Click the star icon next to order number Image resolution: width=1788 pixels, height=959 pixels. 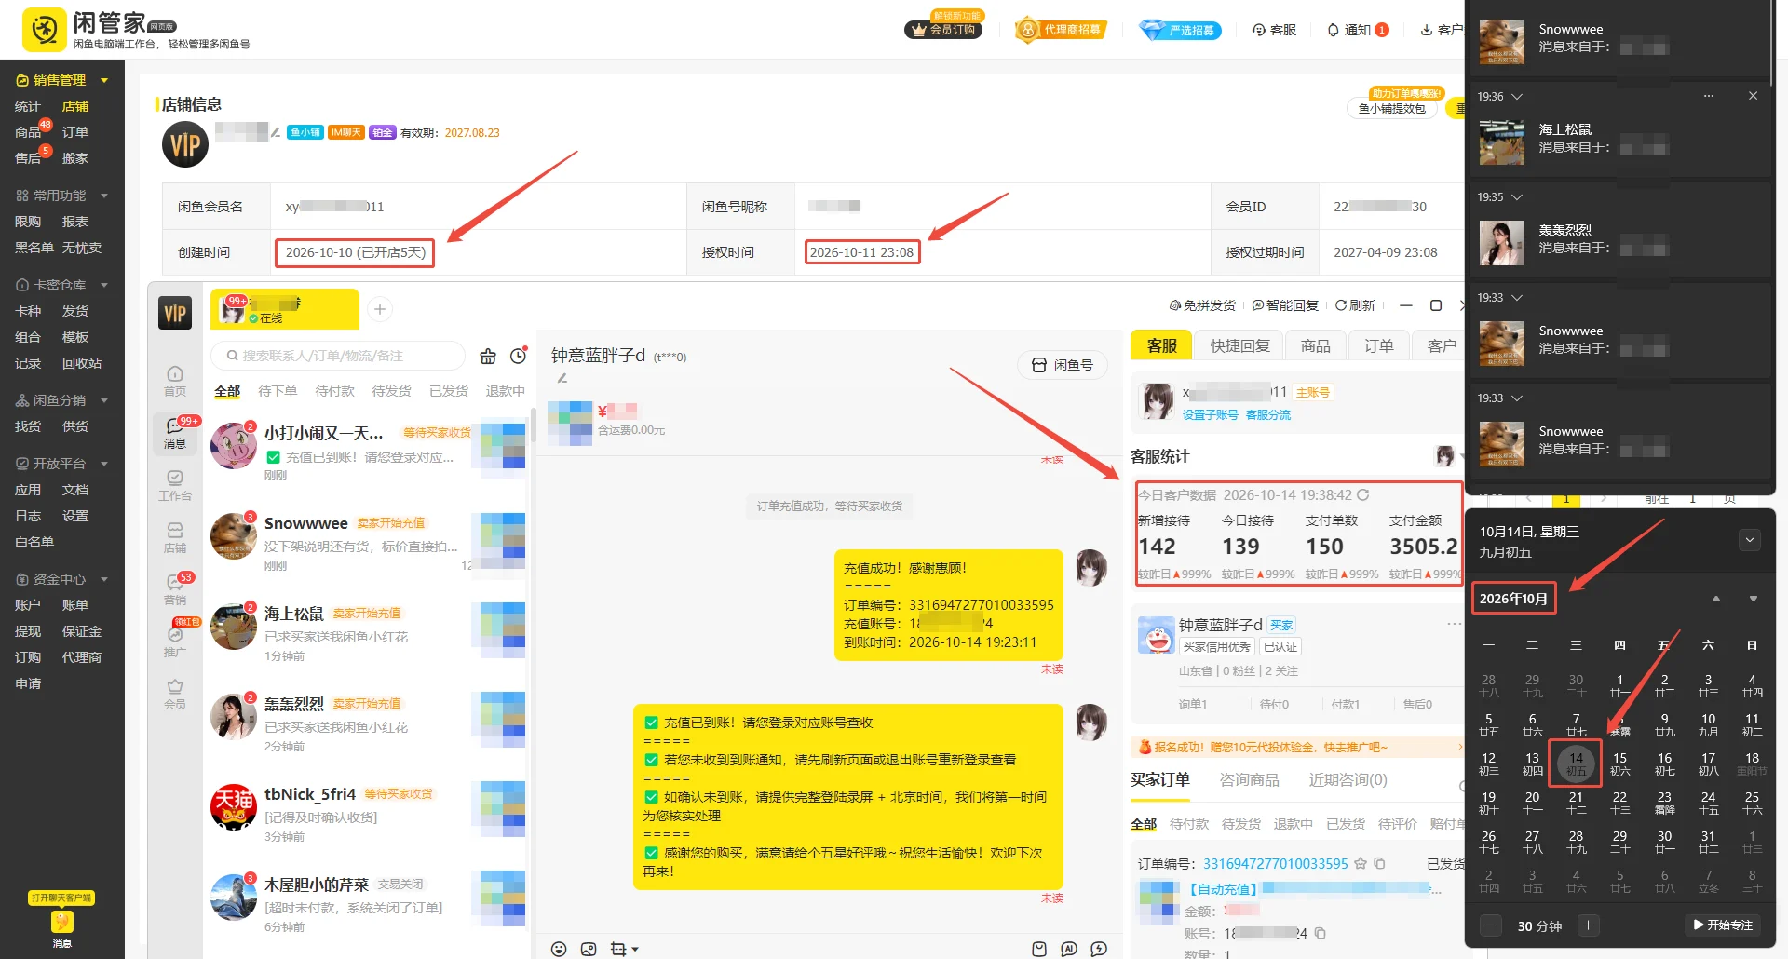[x=1361, y=863]
